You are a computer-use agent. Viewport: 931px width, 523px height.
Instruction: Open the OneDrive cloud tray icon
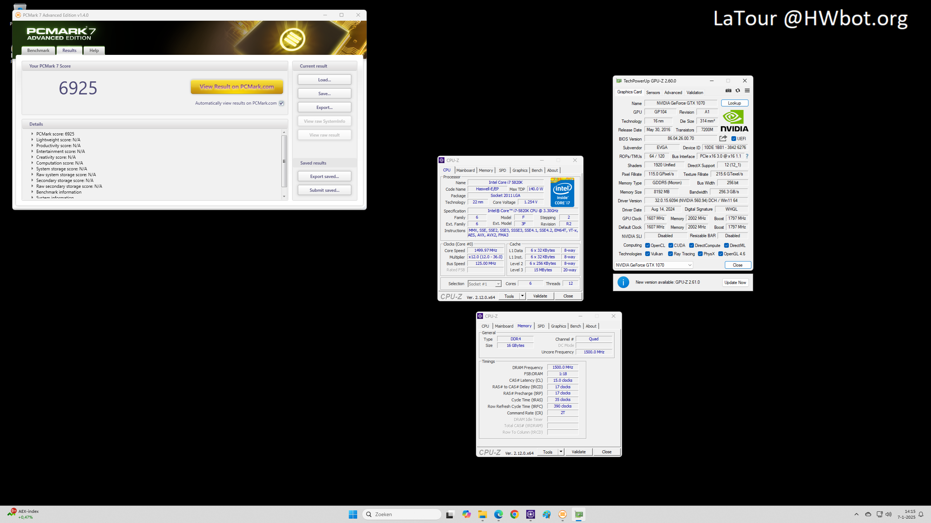pos(868,514)
